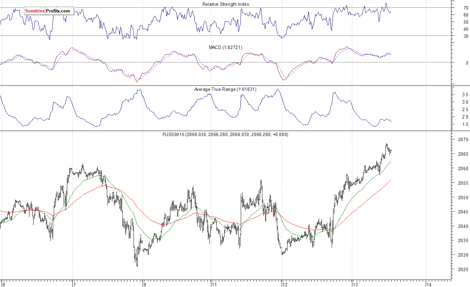Select the ATR axis value 2.5

465,109
